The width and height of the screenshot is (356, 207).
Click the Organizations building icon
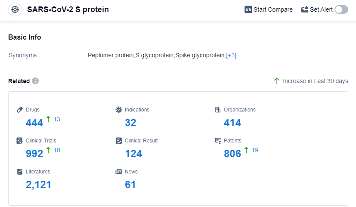coord(218,110)
